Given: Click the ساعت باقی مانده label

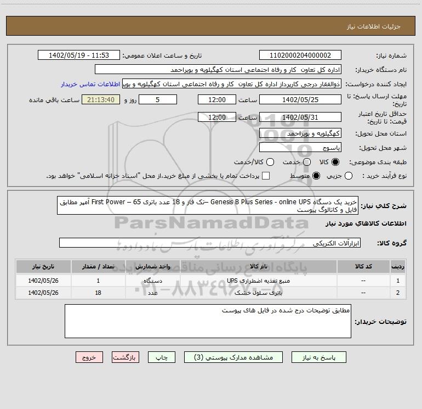Looking at the screenshot, I should click(54, 100).
